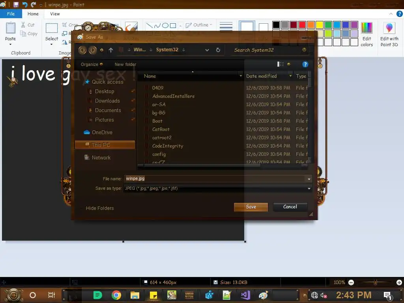The width and height of the screenshot is (404, 303).
Task: Select the 0409 folder
Action: click(x=157, y=88)
